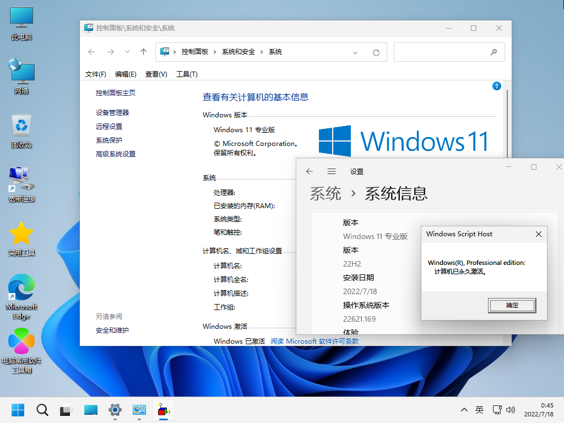Open the clock showing 0:45

pyautogui.click(x=539, y=410)
